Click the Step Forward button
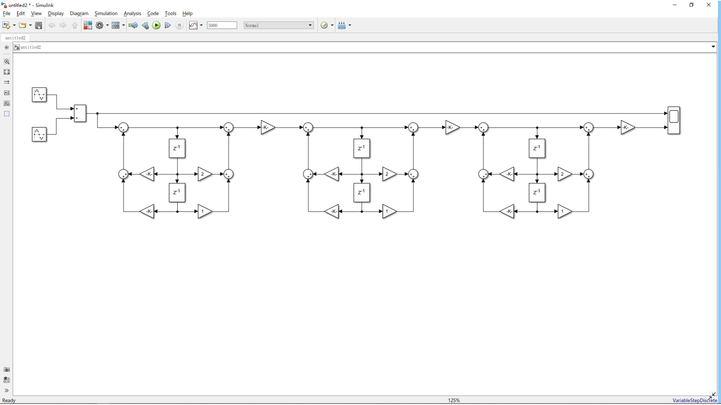The width and height of the screenshot is (721, 405). click(167, 25)
